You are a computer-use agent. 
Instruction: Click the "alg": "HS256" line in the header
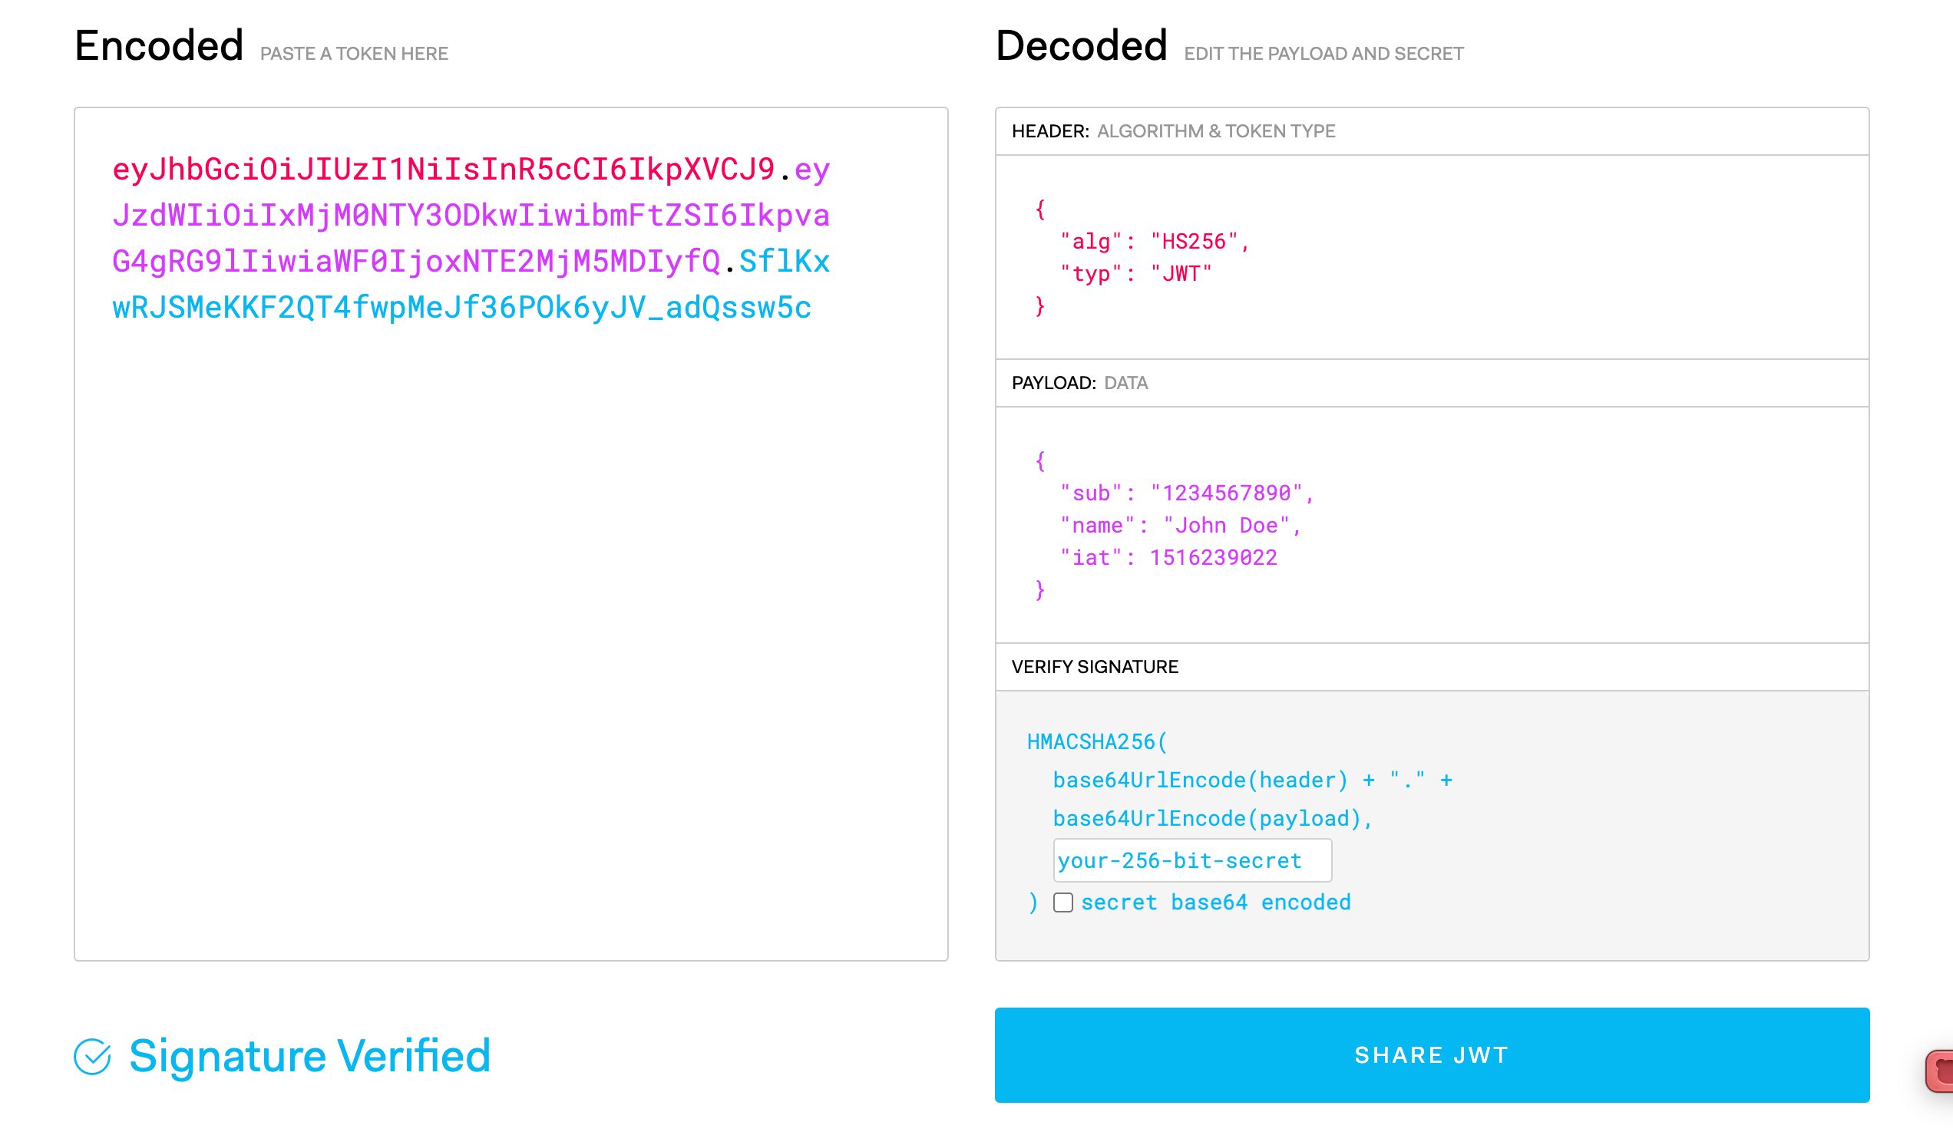point(1154,242)
